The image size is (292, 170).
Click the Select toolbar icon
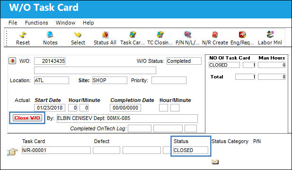pos(78,35)
